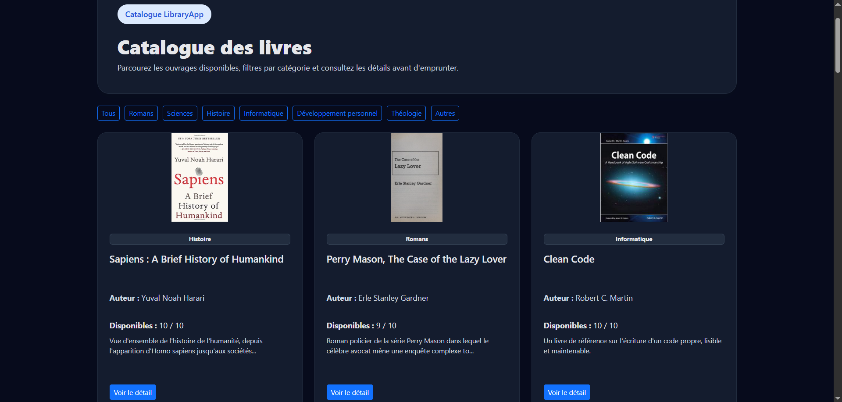Filter books by Théologie
Viewport: 842px width, 402px height.
coord(407,113)
